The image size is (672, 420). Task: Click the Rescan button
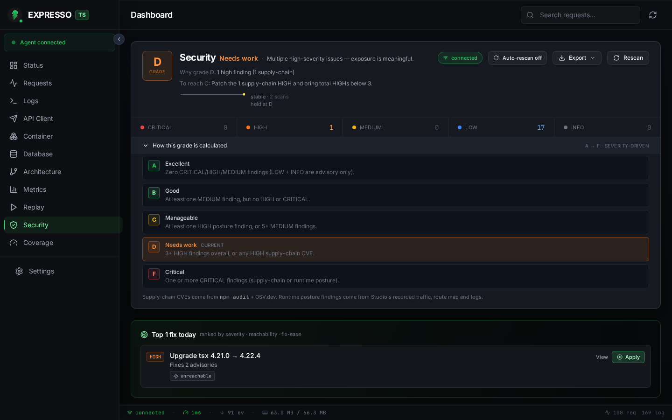(628, 58)
